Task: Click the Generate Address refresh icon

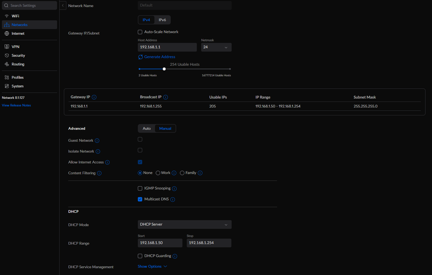Action: click(141, 57)
